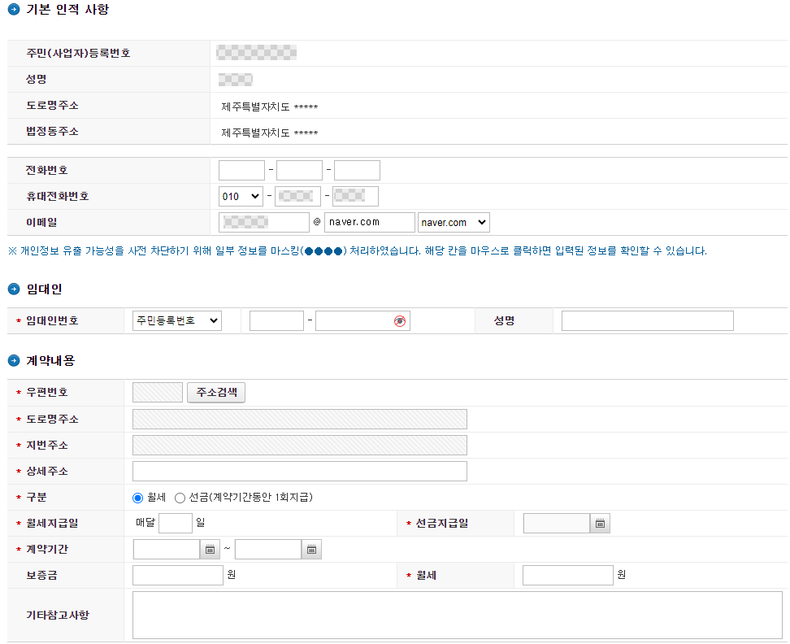
Task: Open the 010 mobile prefix dropdown
Action: tap(241, 196)
